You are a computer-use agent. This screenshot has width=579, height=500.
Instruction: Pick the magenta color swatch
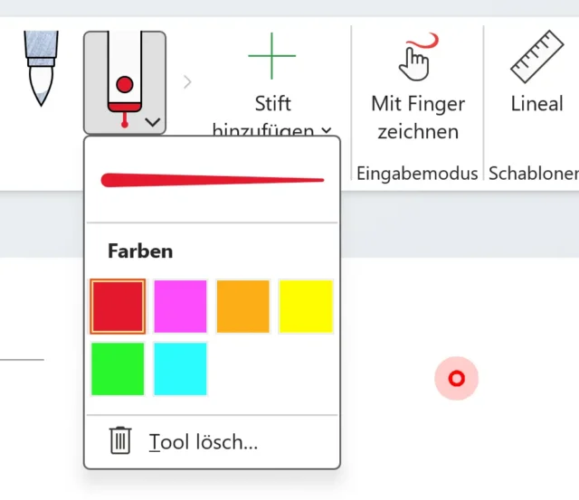180,307
